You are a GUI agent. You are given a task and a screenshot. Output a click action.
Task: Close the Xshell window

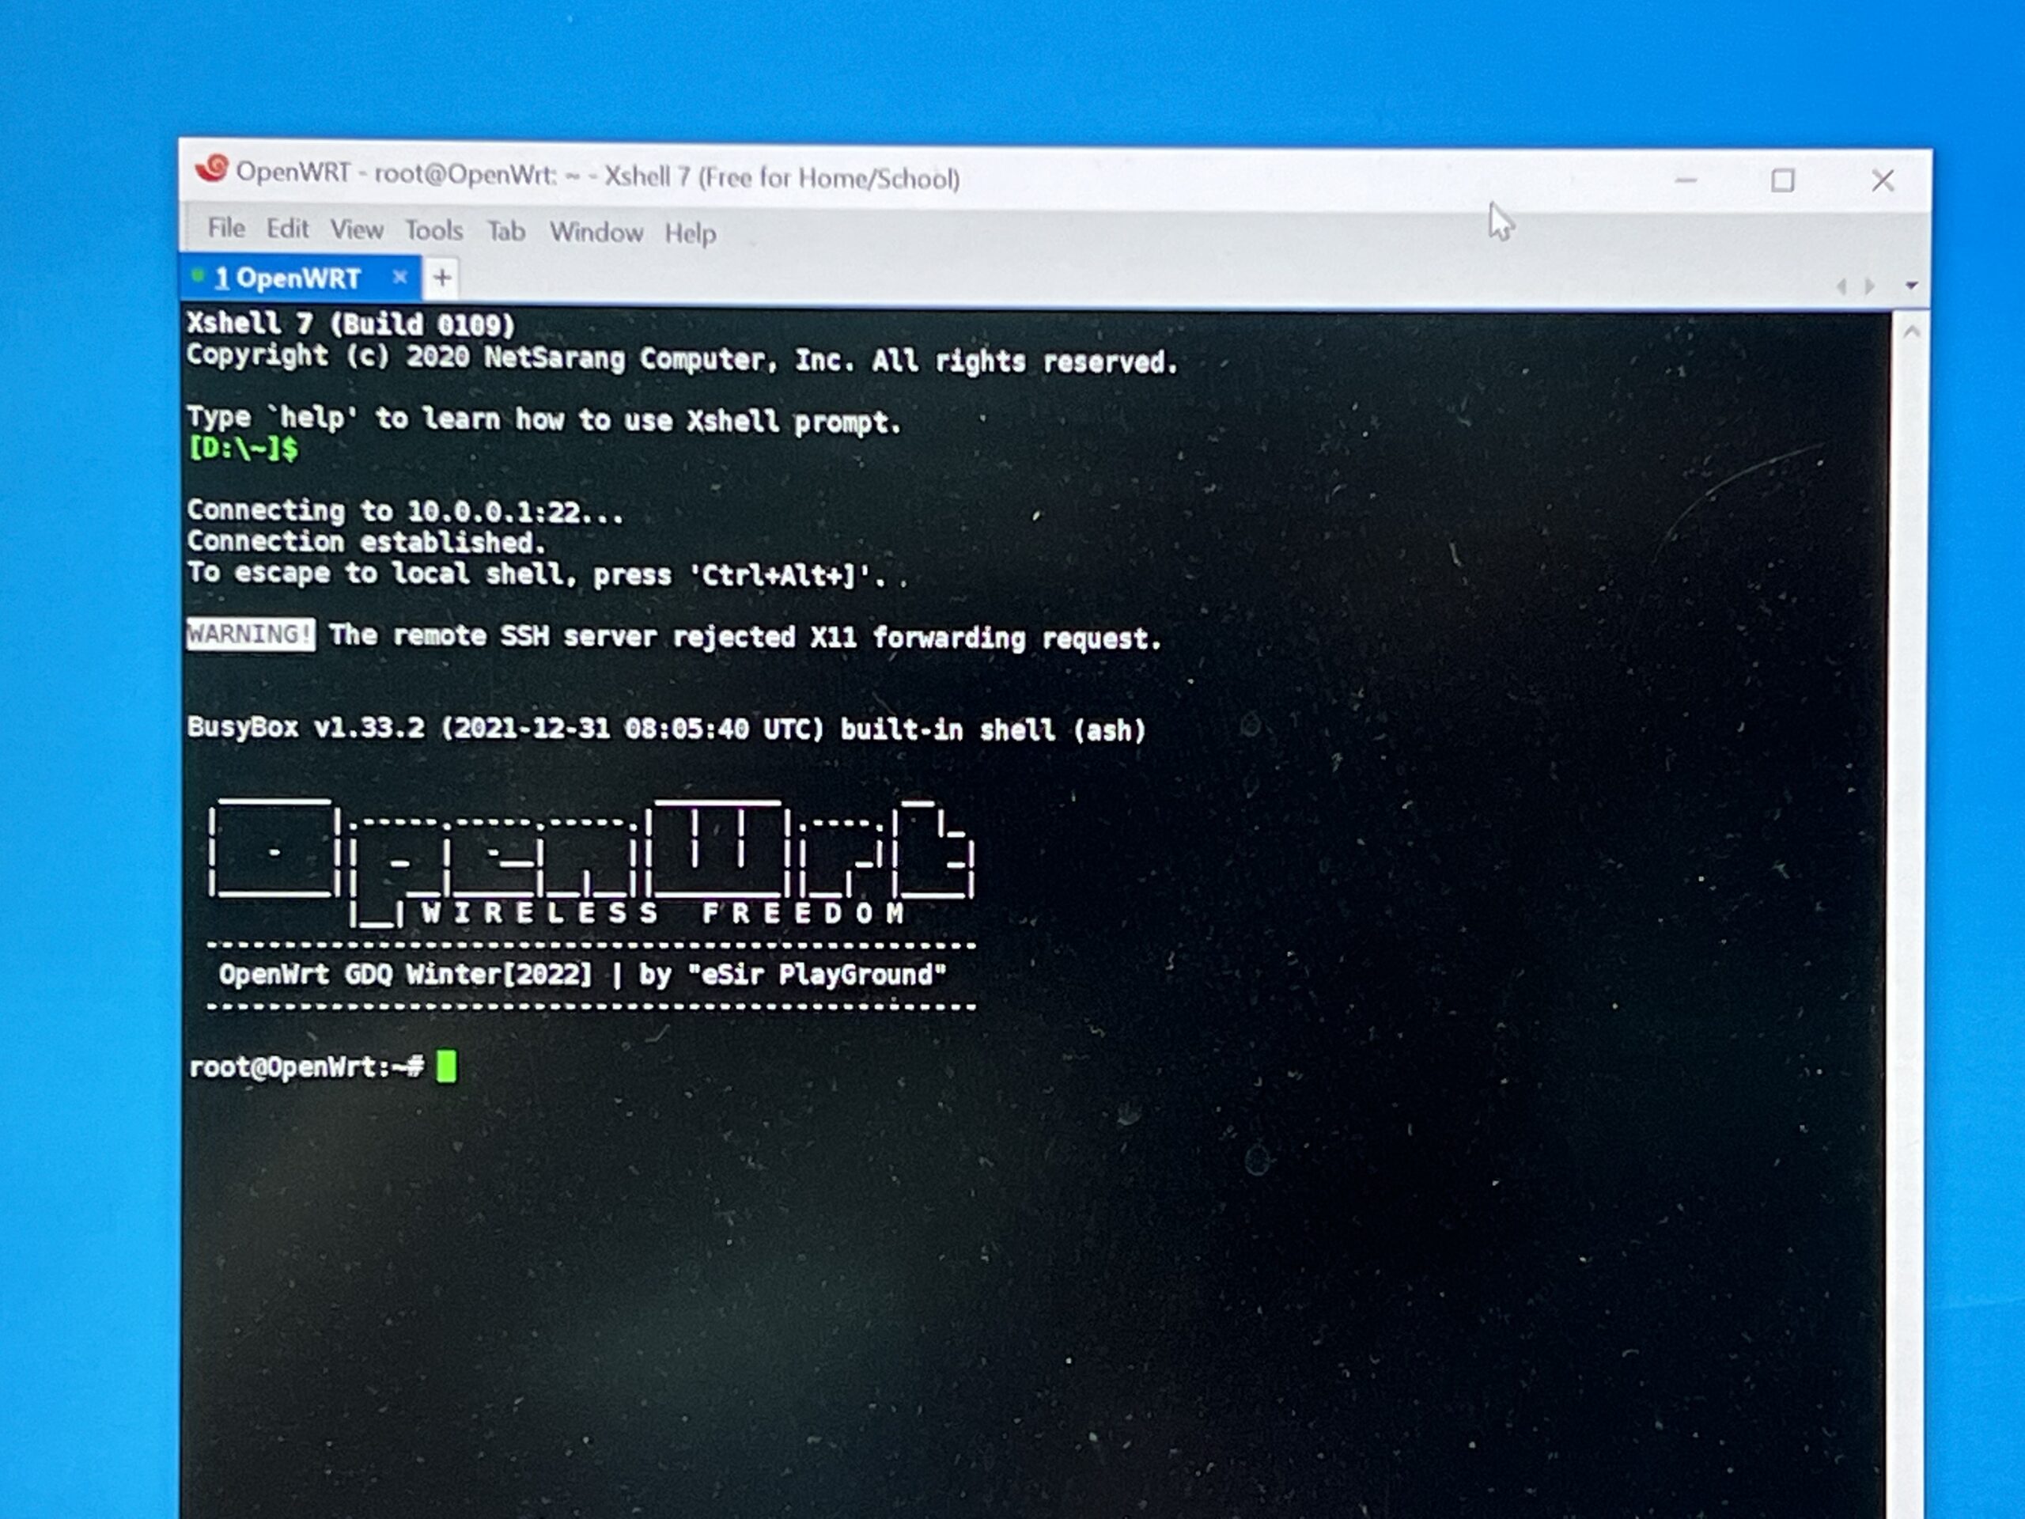[x=1882, y=180]
